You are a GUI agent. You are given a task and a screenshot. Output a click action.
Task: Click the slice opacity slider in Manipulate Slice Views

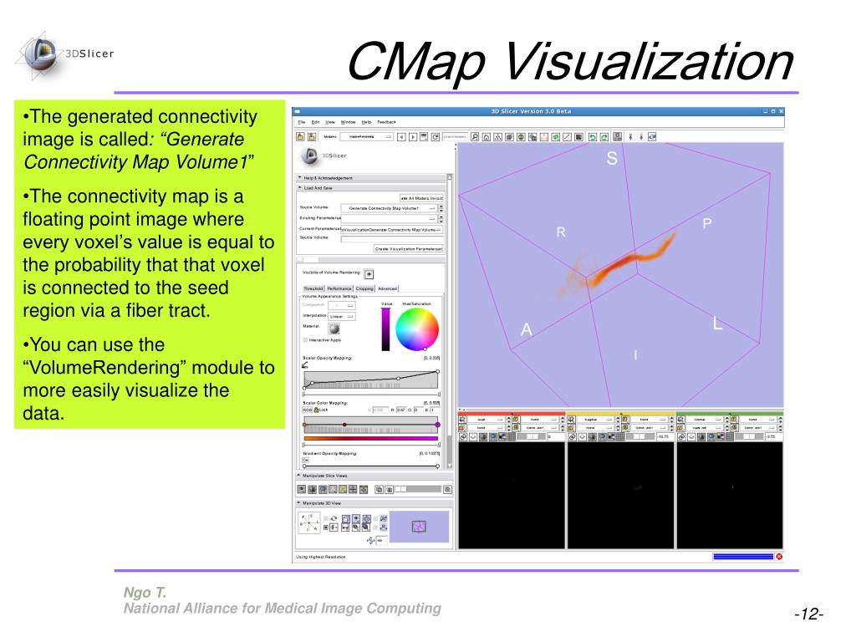(x=418, y=489)
